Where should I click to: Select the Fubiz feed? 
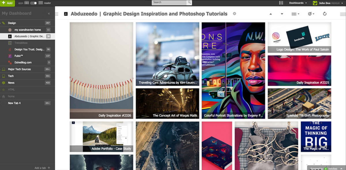coord(27,56)
